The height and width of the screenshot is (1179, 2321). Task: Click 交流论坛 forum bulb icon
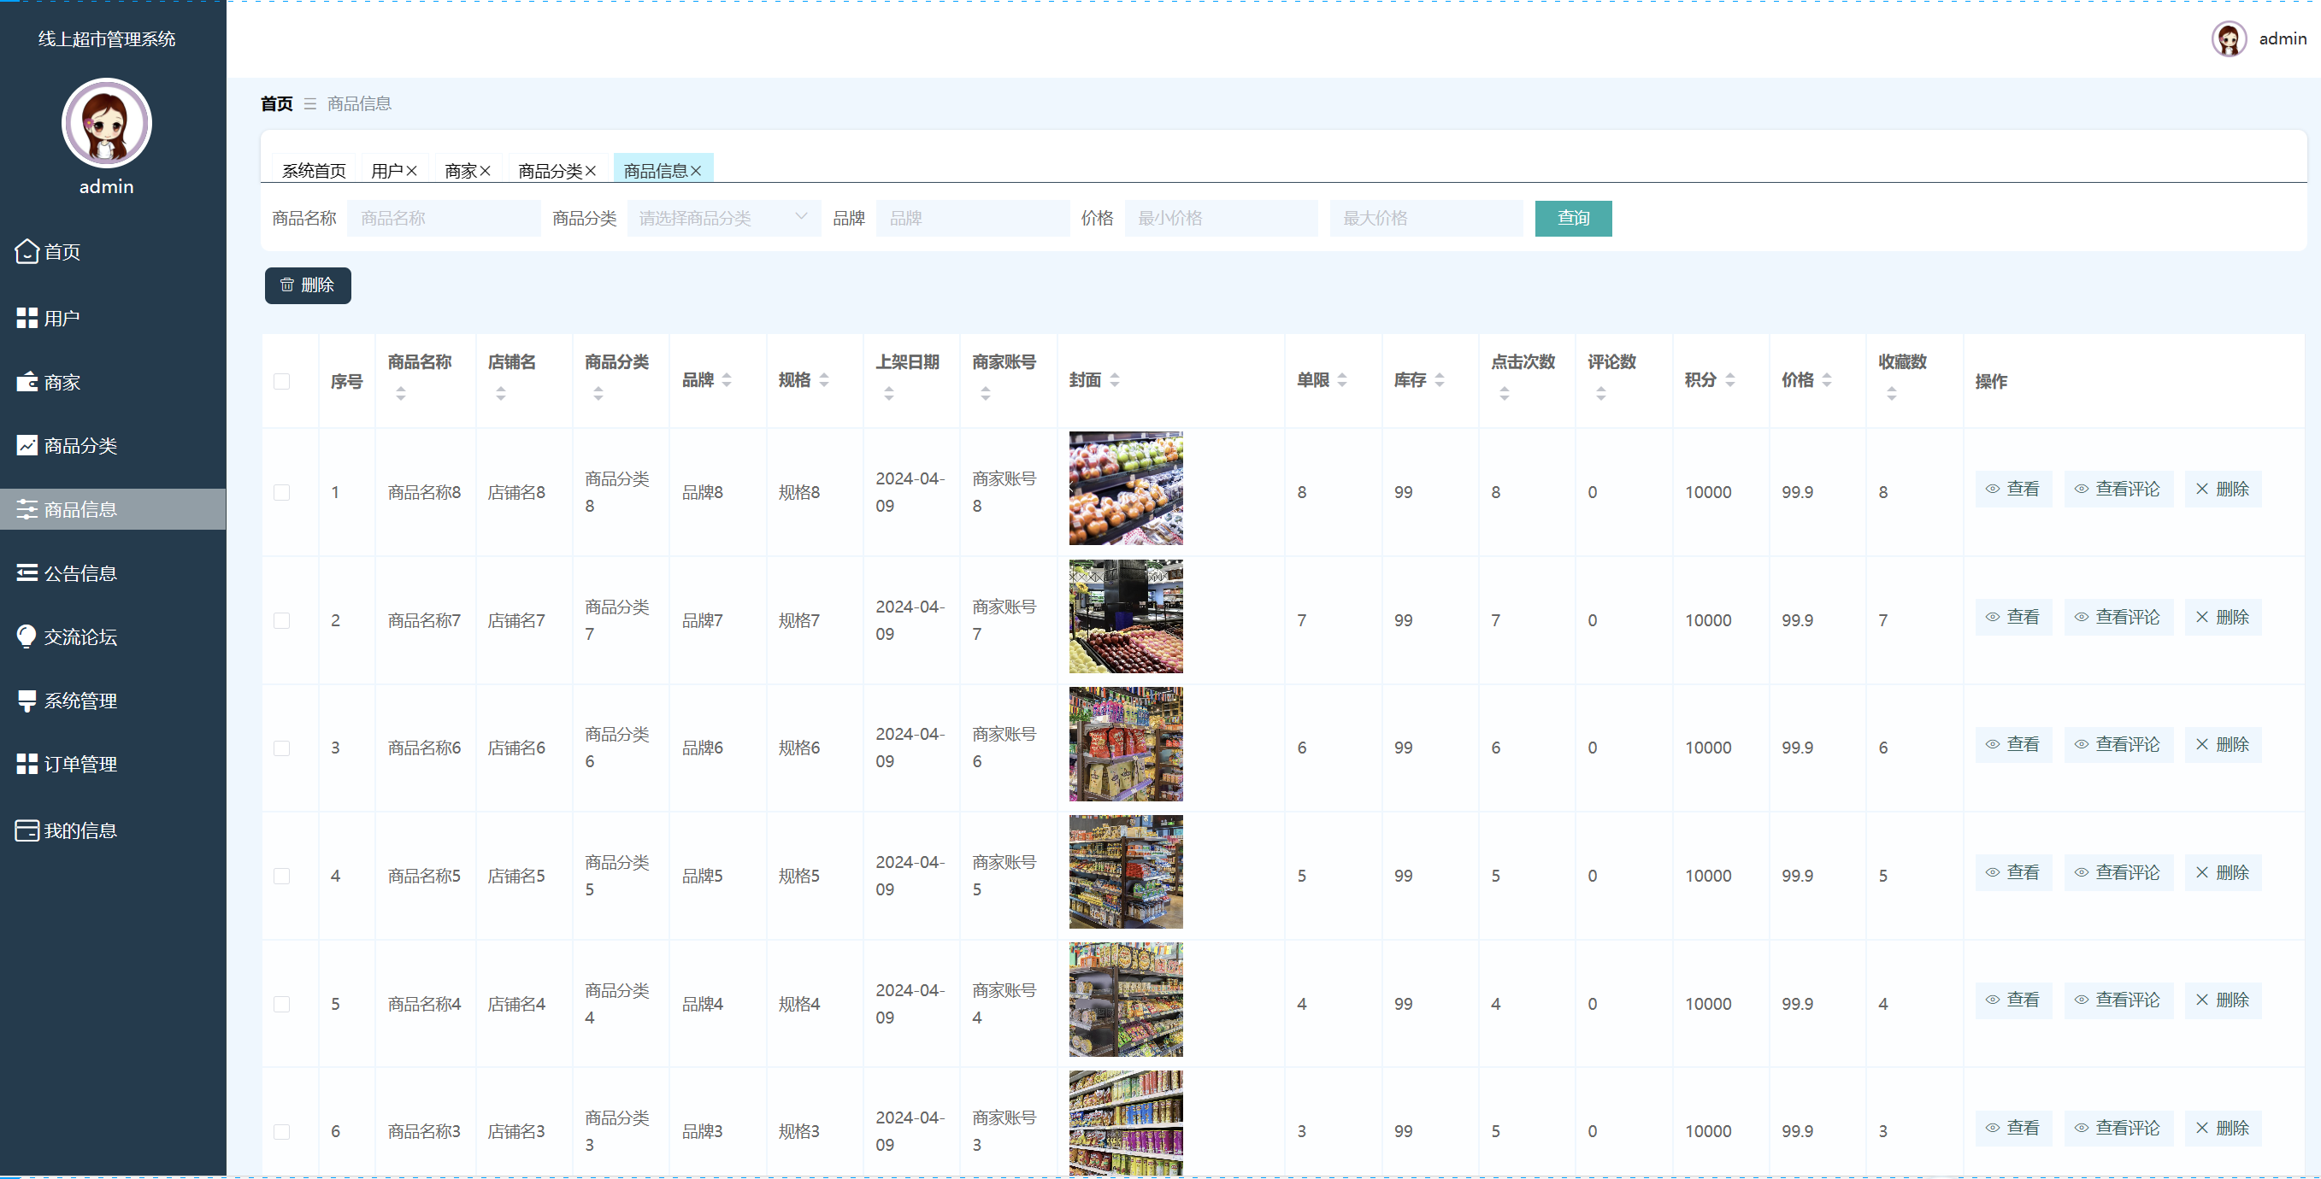point(27,636)
